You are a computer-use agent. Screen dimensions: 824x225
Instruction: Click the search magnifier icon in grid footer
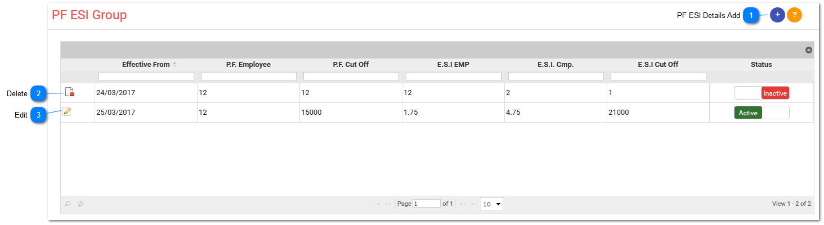68,204
